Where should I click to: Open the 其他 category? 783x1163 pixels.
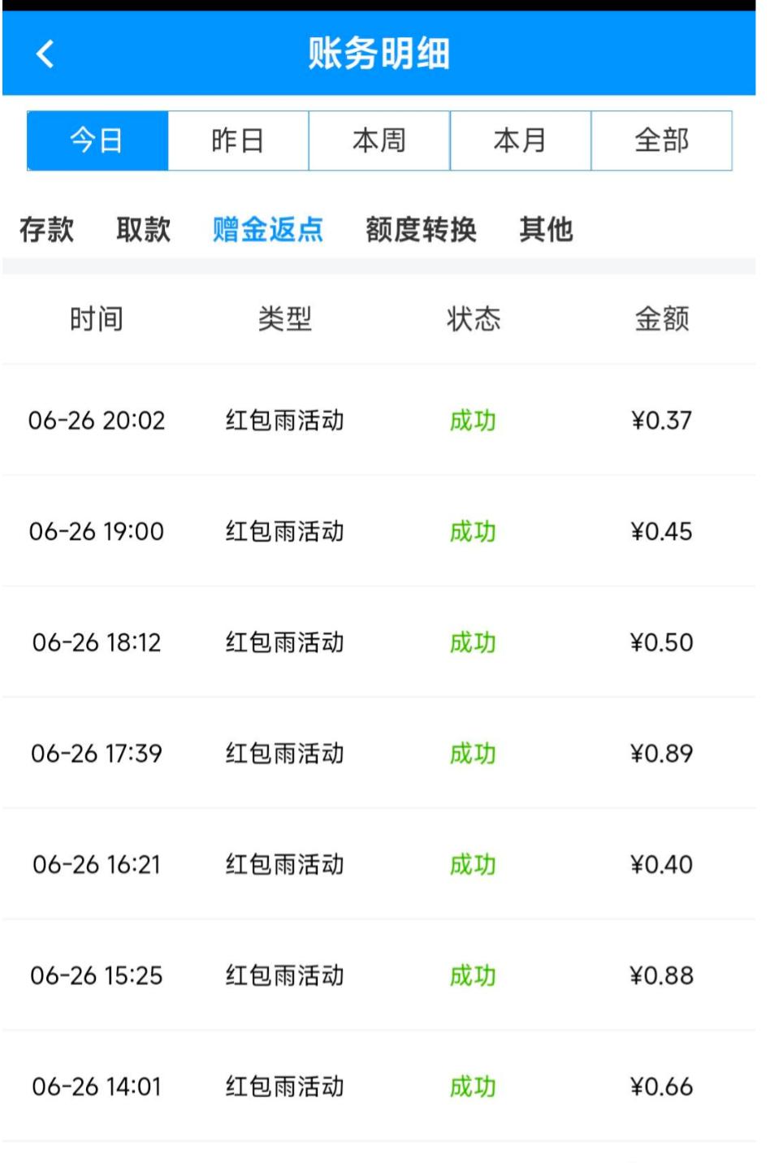pos(546,230)
